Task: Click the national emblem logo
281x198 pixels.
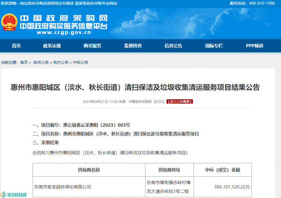Action: (9, 22)
